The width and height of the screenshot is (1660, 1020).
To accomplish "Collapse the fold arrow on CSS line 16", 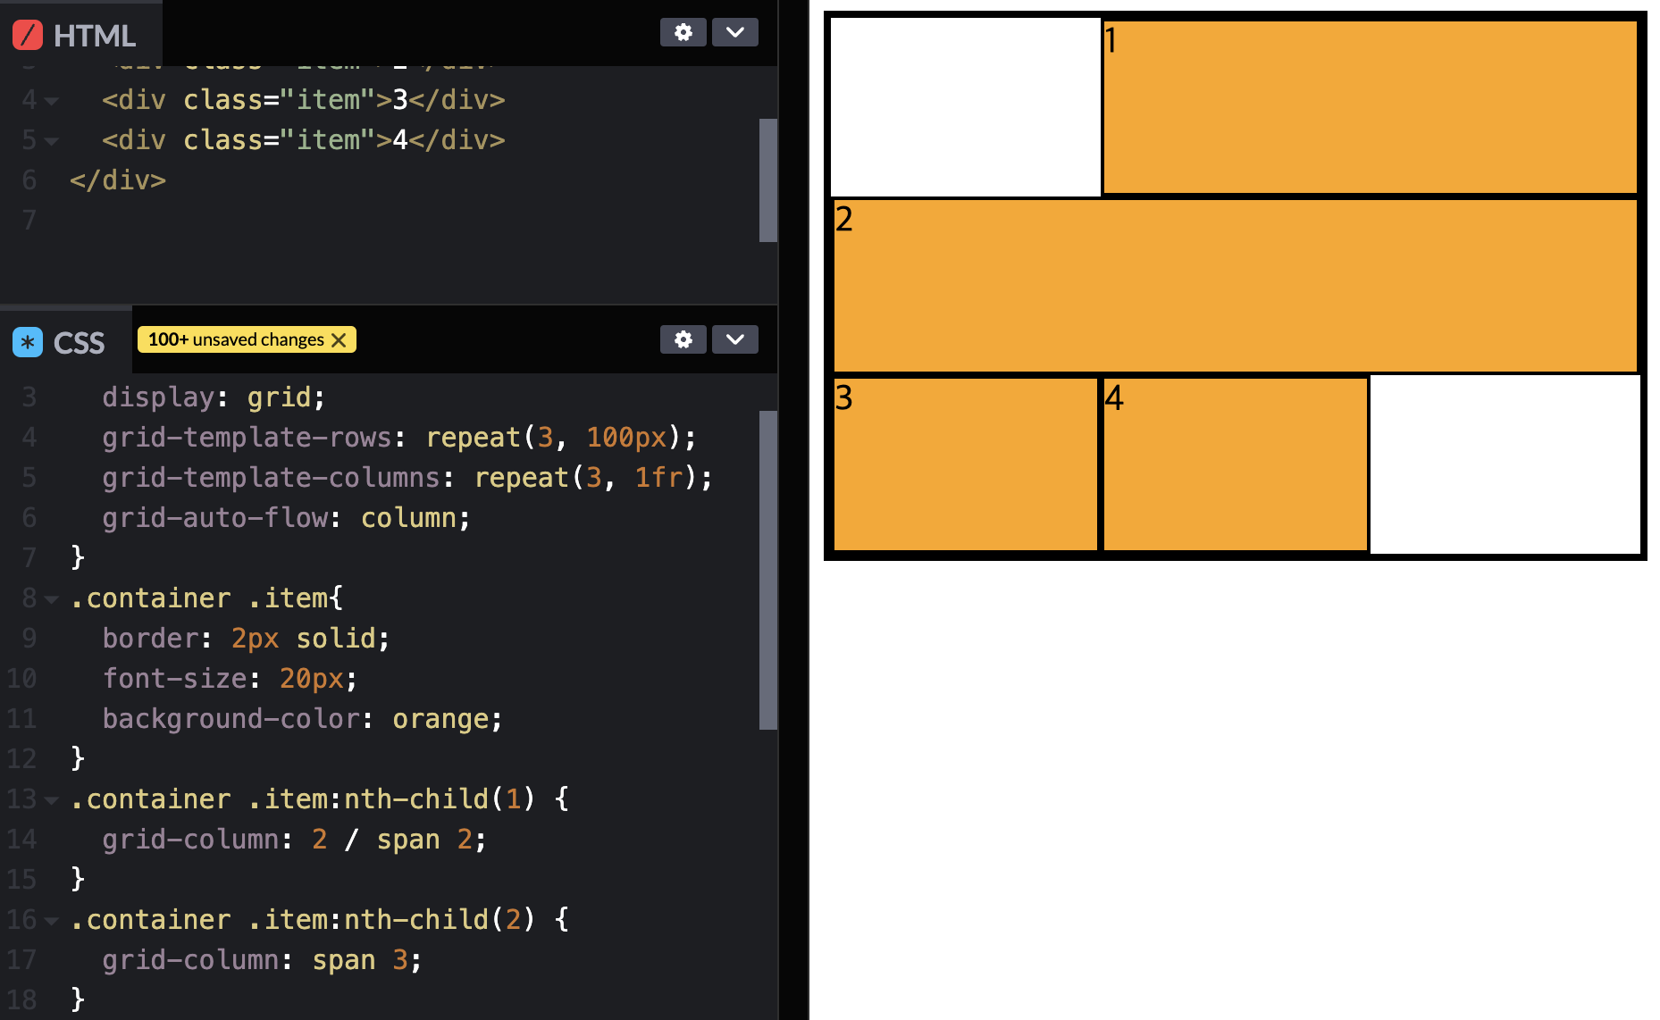I will tap(52, 921).
